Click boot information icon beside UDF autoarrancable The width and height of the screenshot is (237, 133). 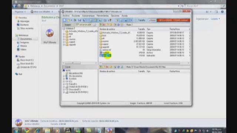(94, 25)
